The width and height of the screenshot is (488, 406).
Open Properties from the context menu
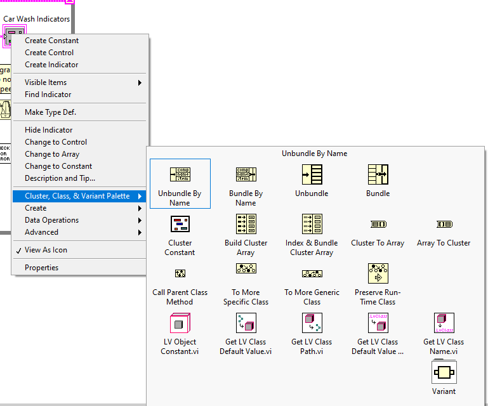[80, 268]
